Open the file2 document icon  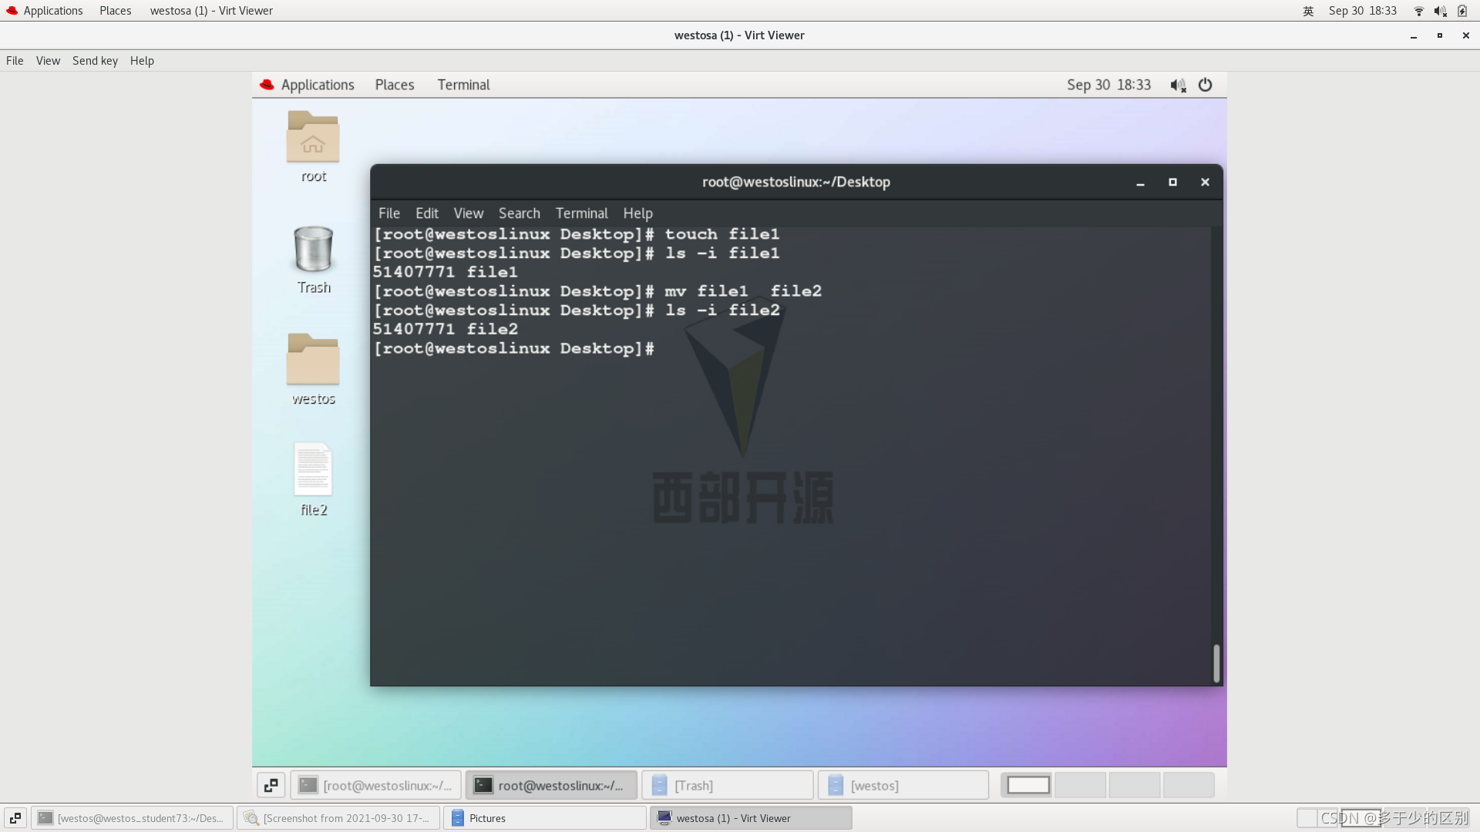pyautogui.click(x=313, y=470)
